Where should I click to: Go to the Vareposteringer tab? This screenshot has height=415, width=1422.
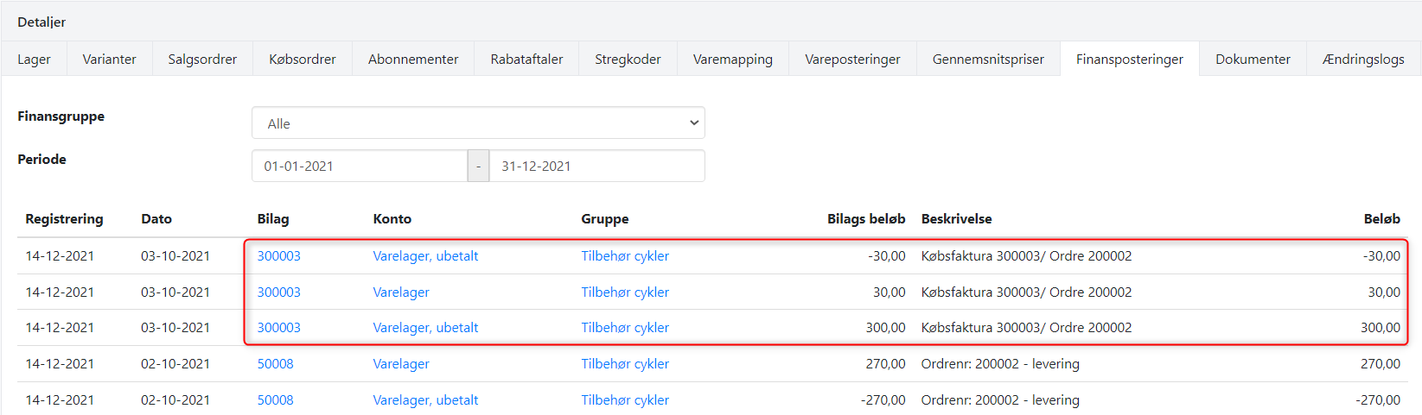pyautogui.click(x=852, y=60)
